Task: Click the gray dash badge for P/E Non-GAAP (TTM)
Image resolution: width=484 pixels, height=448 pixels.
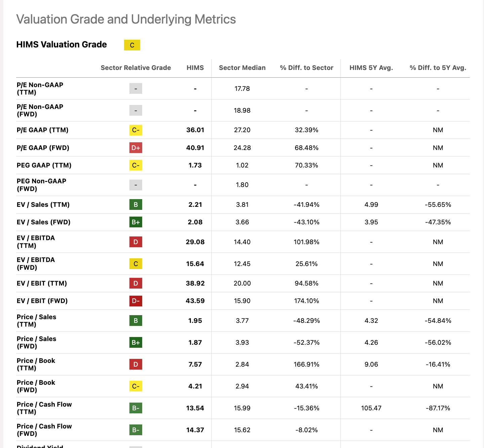Action: (136, 88)
